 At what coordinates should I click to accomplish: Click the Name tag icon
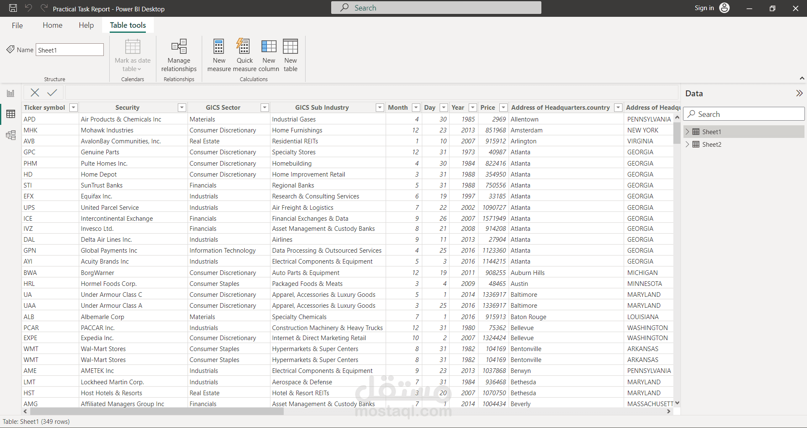click(x=11, y=50)
